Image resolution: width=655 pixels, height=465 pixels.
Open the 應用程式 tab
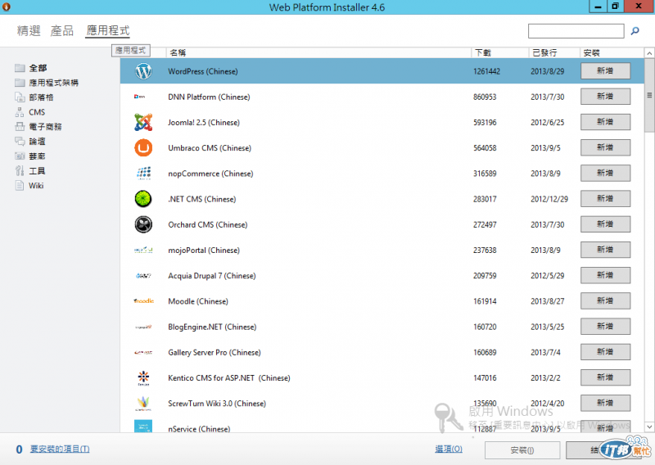tap(108, 30)
